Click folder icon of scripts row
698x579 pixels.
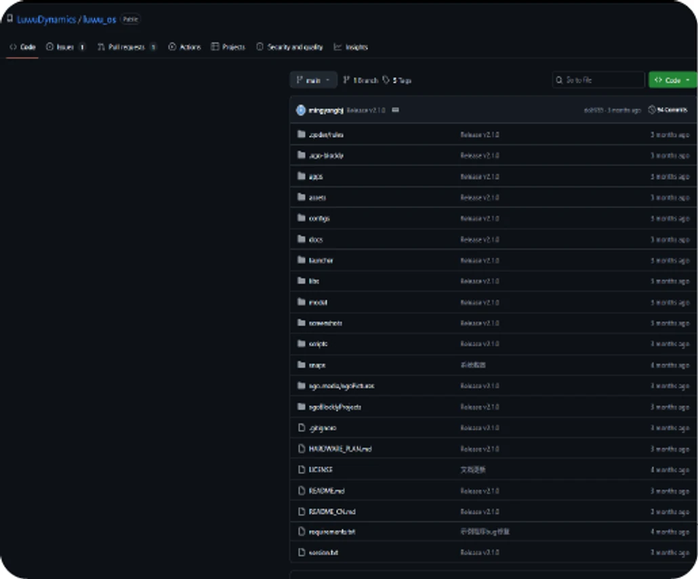[x=302, y=343]
